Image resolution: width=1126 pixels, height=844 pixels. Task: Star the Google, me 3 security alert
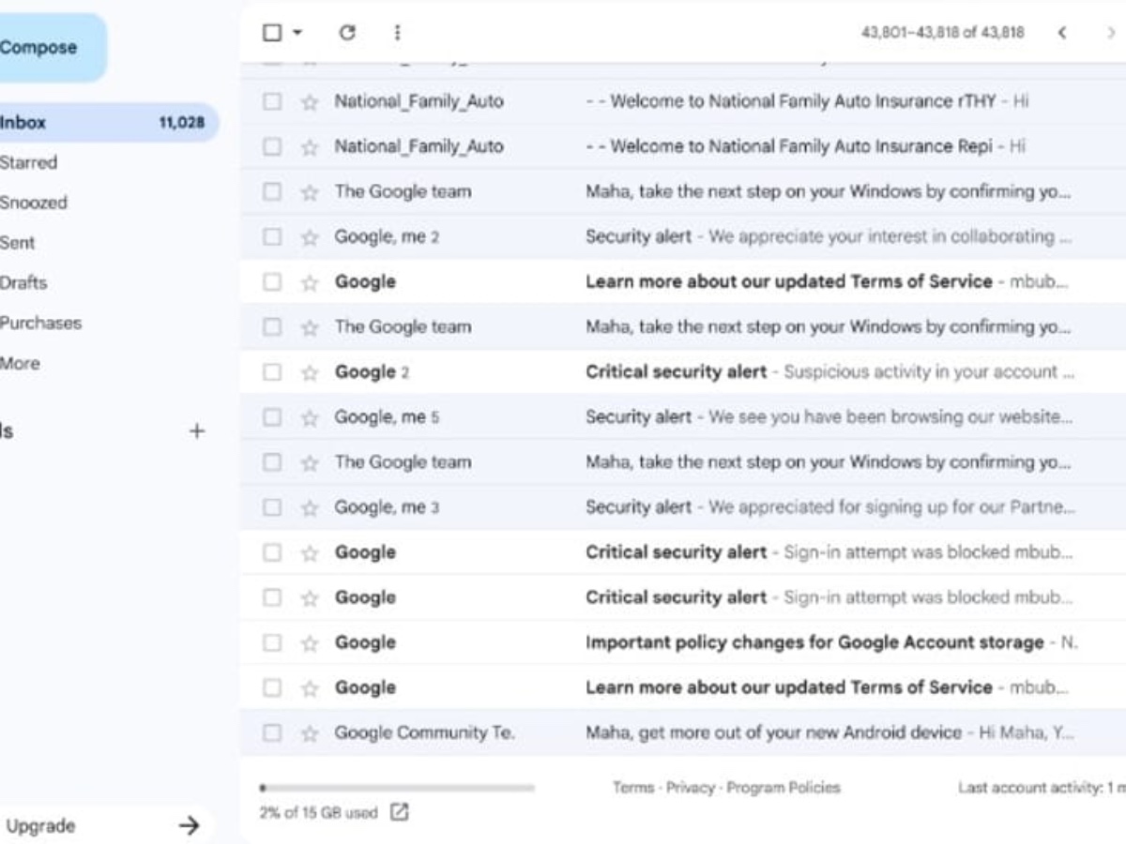pyautogui.click(x=310, y=507)
